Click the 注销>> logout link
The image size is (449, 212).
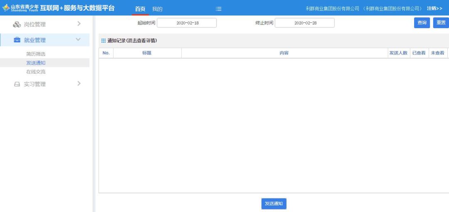click(434, 8)
